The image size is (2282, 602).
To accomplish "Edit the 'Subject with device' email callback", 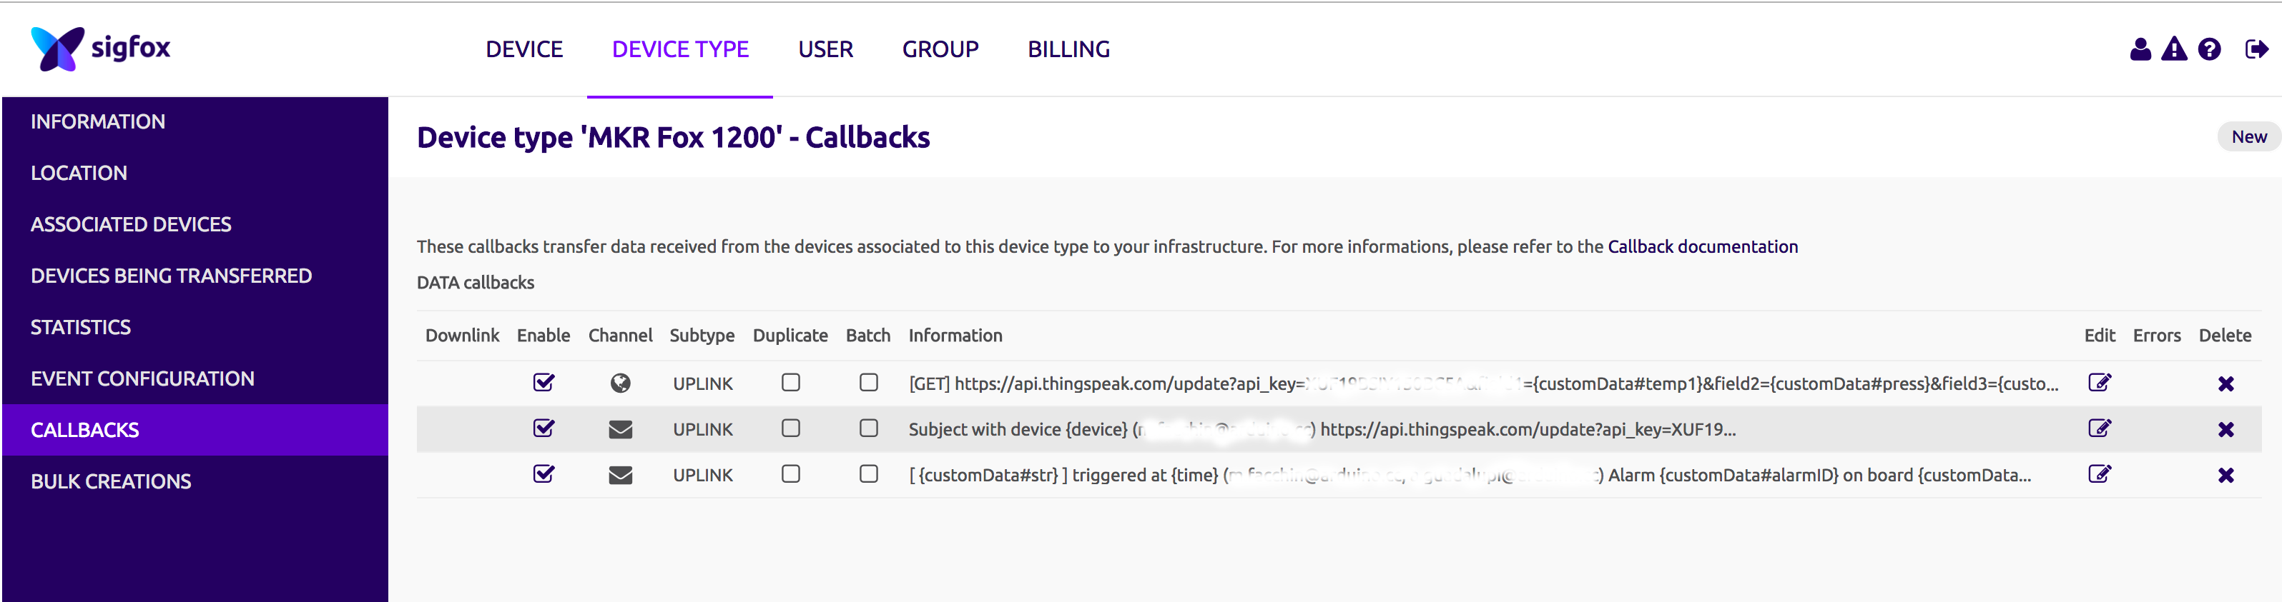I will (2099, 428).
